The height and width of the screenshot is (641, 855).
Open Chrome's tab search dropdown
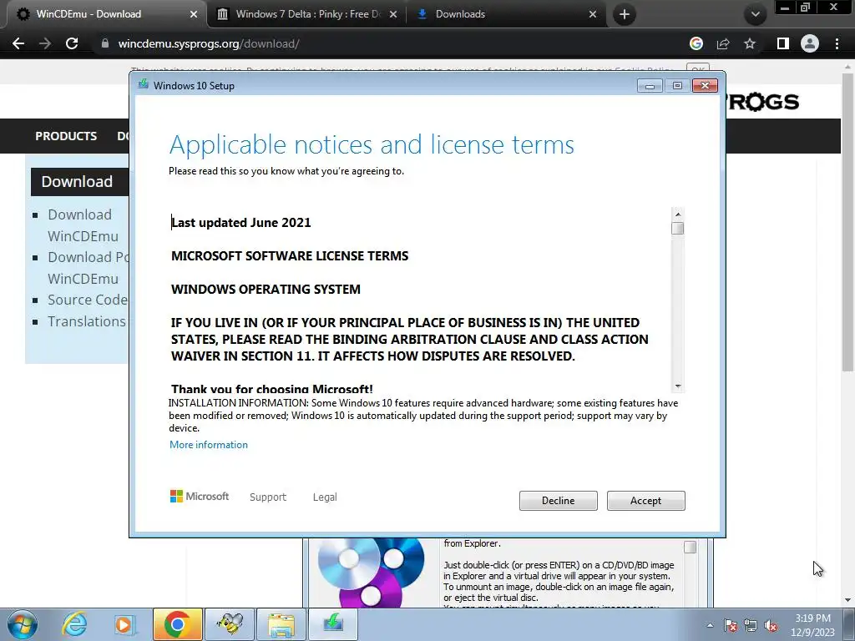[755, 14]
